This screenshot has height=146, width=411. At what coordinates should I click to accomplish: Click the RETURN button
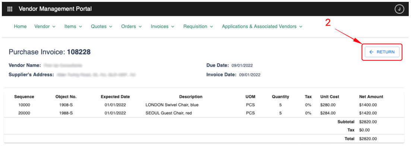382,52
